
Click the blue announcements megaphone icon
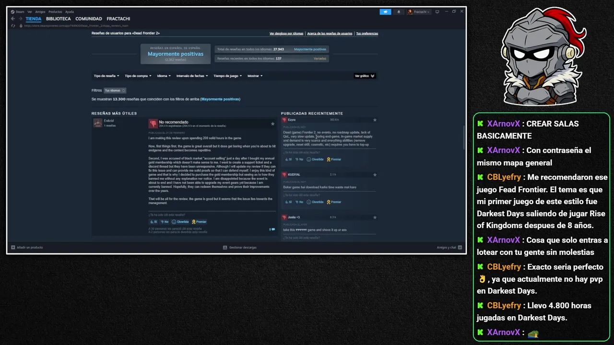[385, 11]
